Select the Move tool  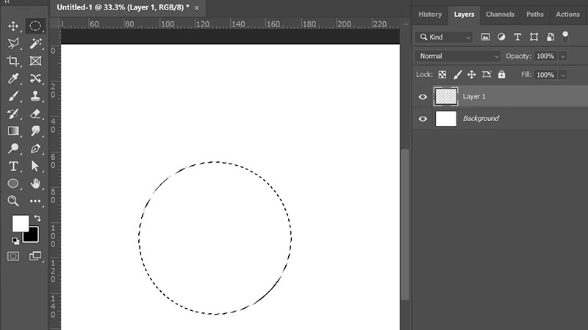(13, 26)
